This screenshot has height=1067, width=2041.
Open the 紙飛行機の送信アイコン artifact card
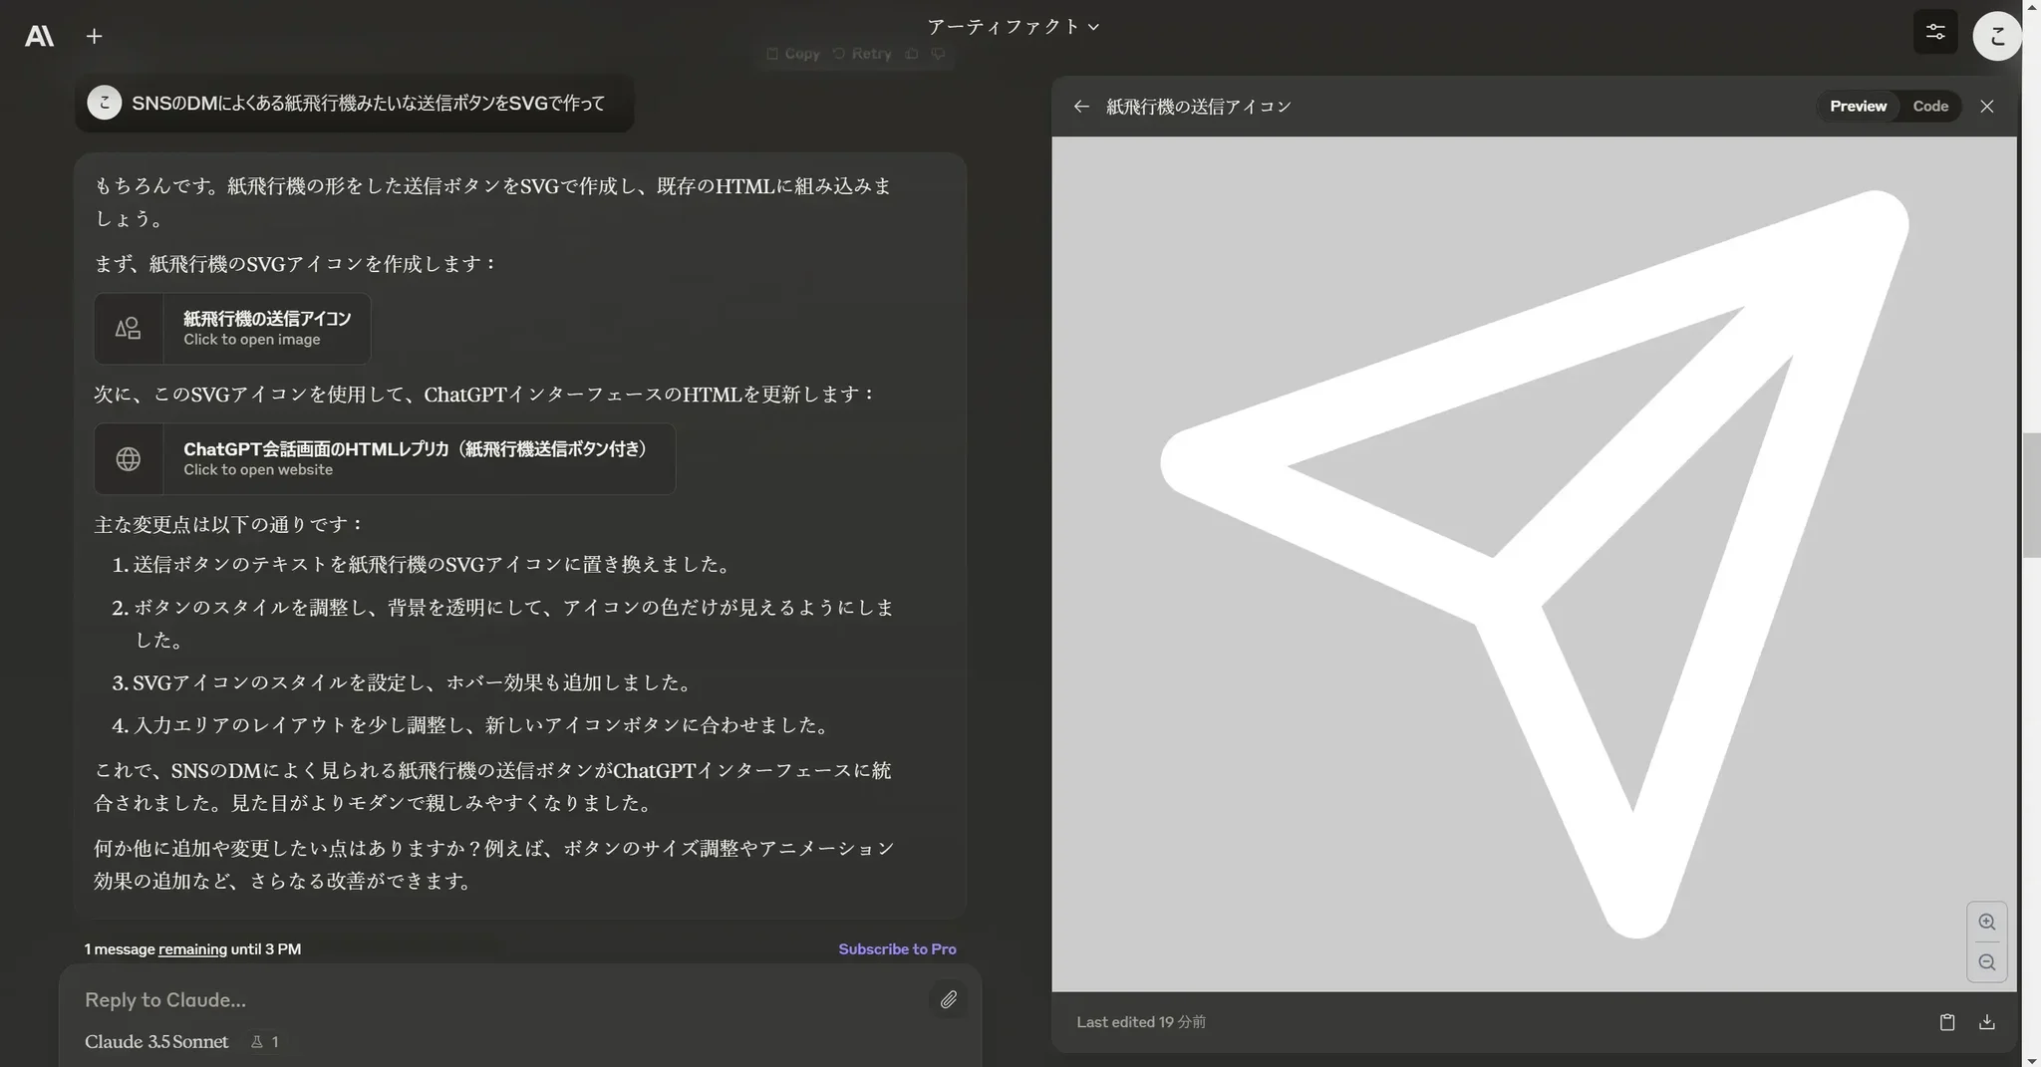pos(232,329)
